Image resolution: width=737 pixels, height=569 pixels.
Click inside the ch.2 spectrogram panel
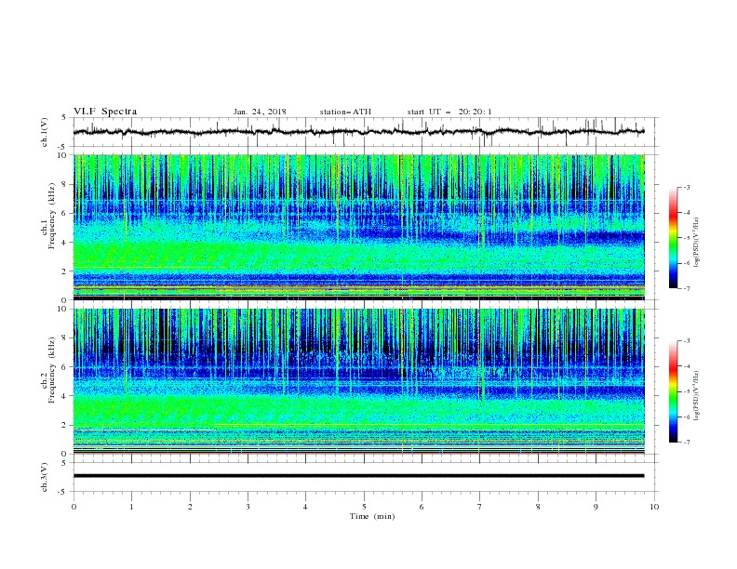tap(359, 381)
